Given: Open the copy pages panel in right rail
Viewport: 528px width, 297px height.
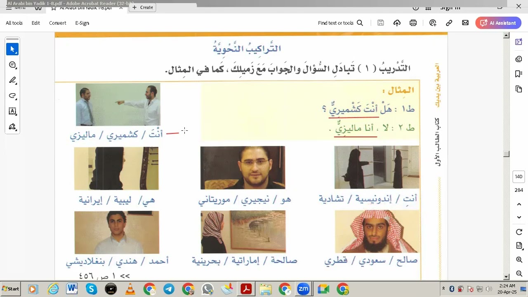Looking at the screenshot, I should (x=519, y=89).
